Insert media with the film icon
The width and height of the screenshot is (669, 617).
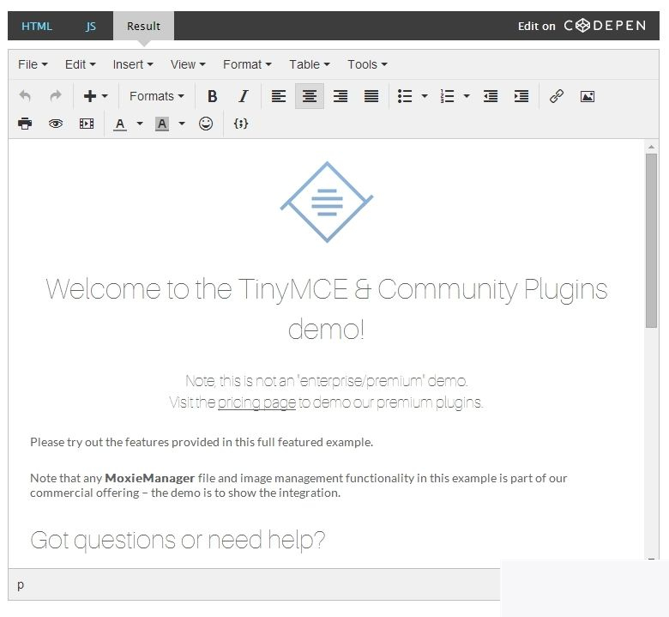tap(87, 124)
